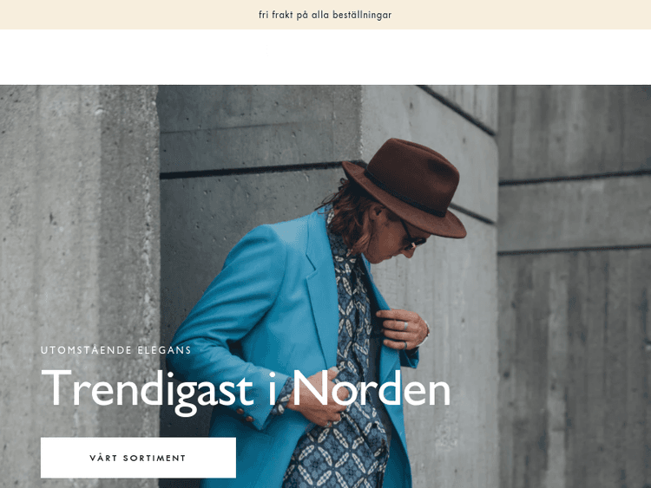651x488 pixels.
Task: Click the man's ringed hand holding jacket
Action: [404, 329]
